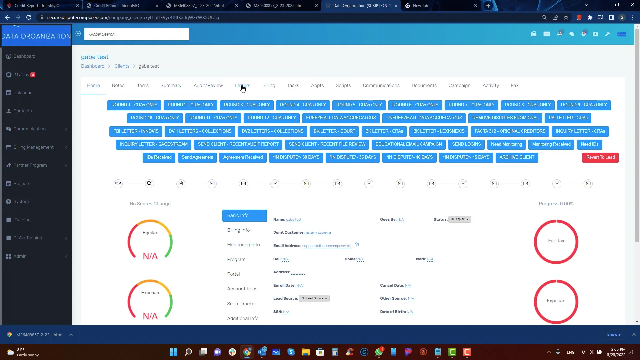Click the ARCHIVE CLIENT button
The image size is (640, 360).
pos(517,157)
